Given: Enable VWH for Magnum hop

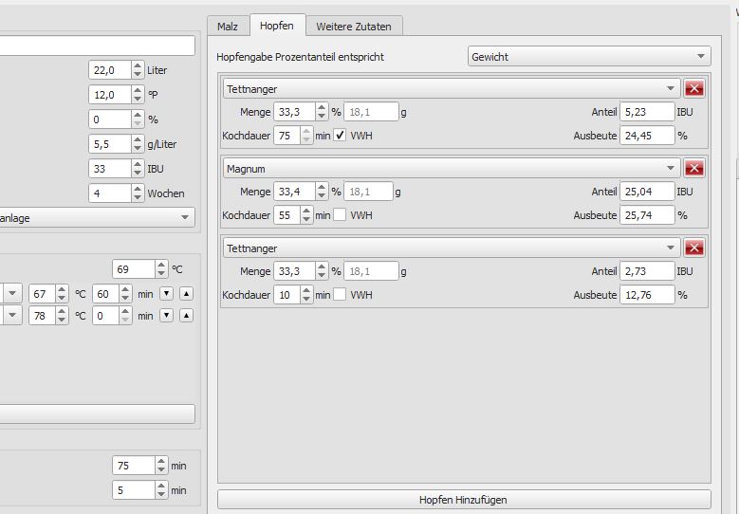Looking at the screenshot, I should coord(340,215).
